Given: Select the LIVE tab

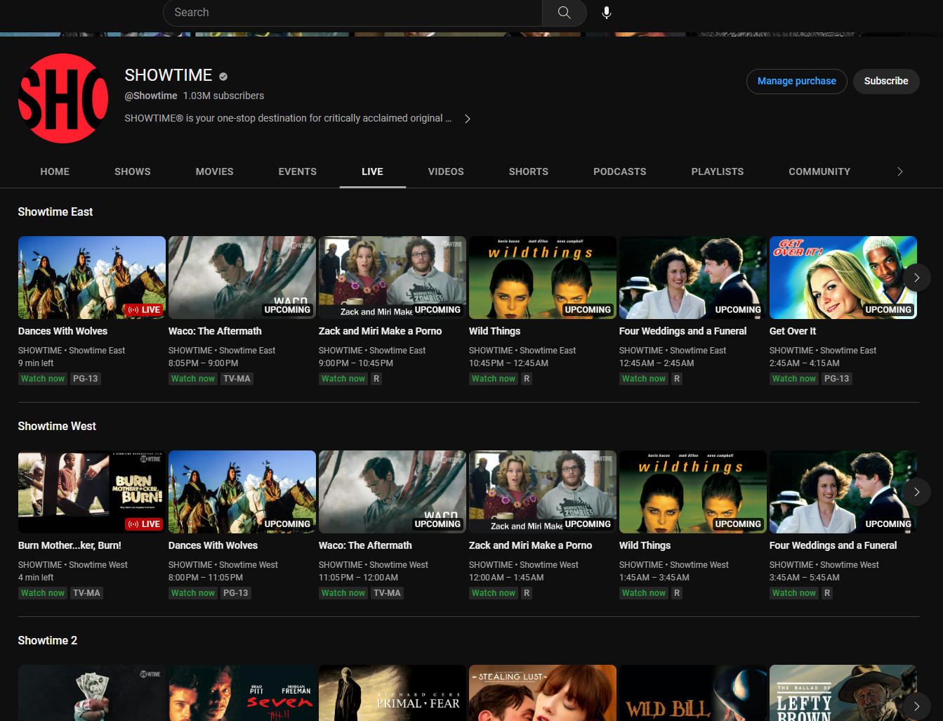Looking at the screenshot, I should (372, 171).
